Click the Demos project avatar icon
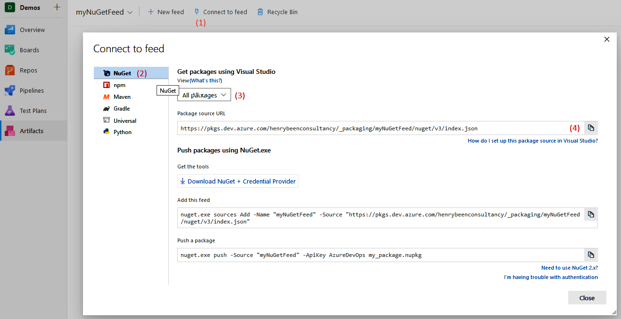This screenshot has width=621, height=319. click(10, 8)
